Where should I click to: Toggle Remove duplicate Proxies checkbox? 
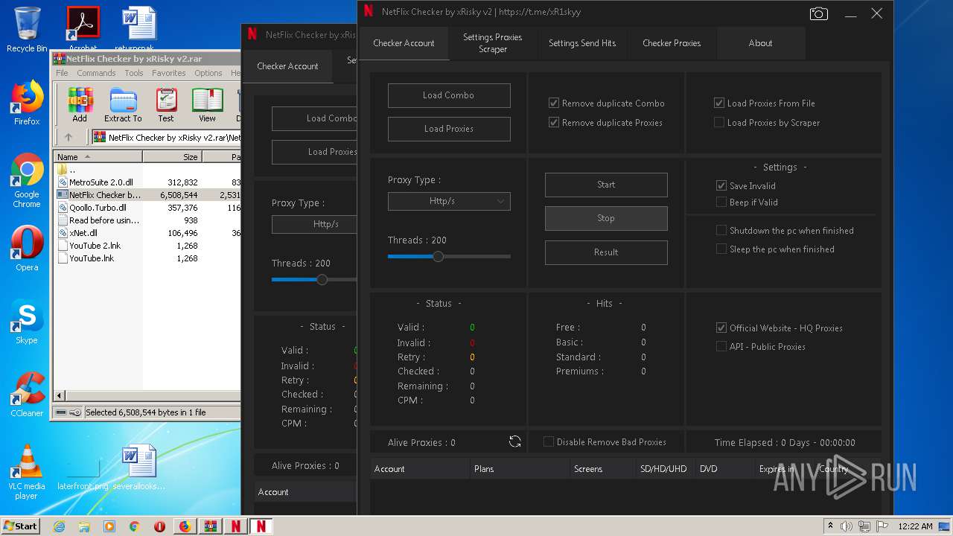click(554, 122)
